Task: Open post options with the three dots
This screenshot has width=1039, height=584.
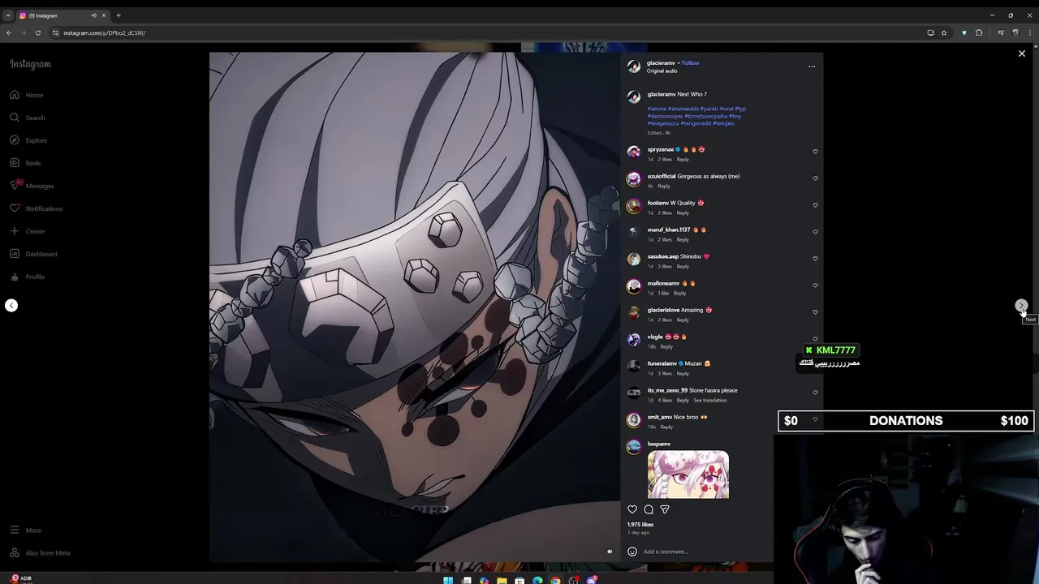Action: click(812, 67)
